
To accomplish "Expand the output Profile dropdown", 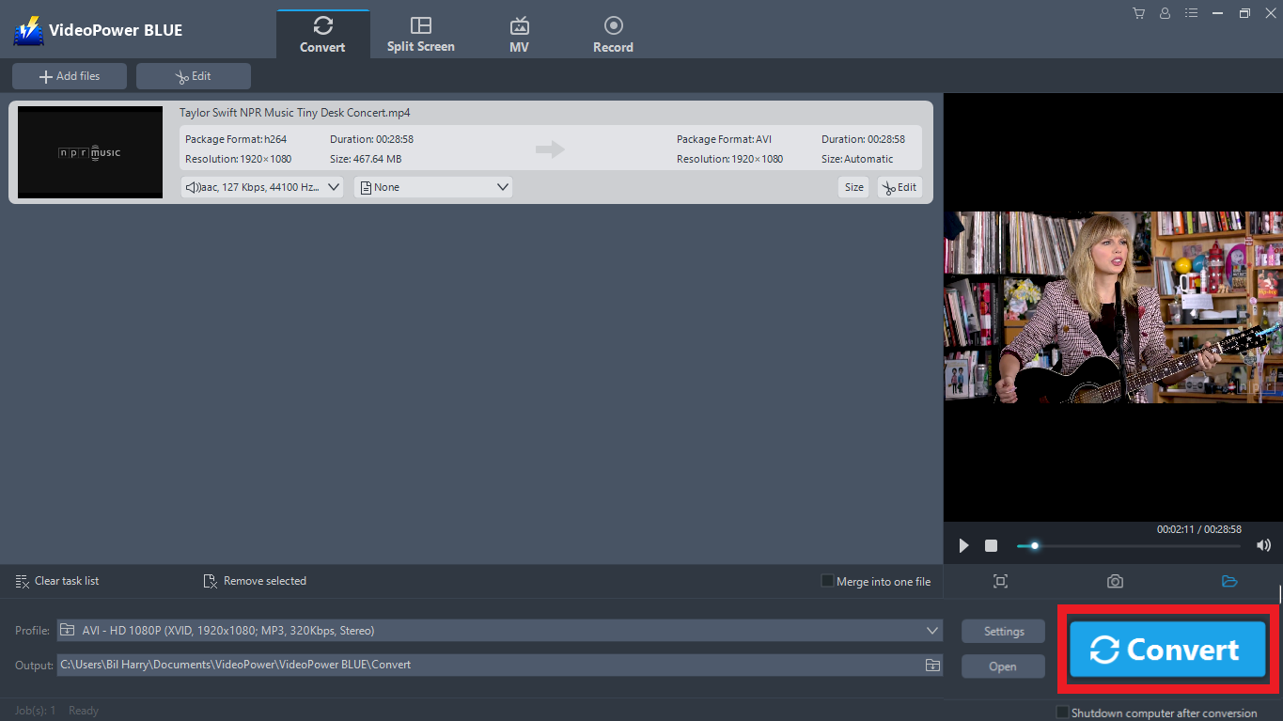I will click(931, 630).
